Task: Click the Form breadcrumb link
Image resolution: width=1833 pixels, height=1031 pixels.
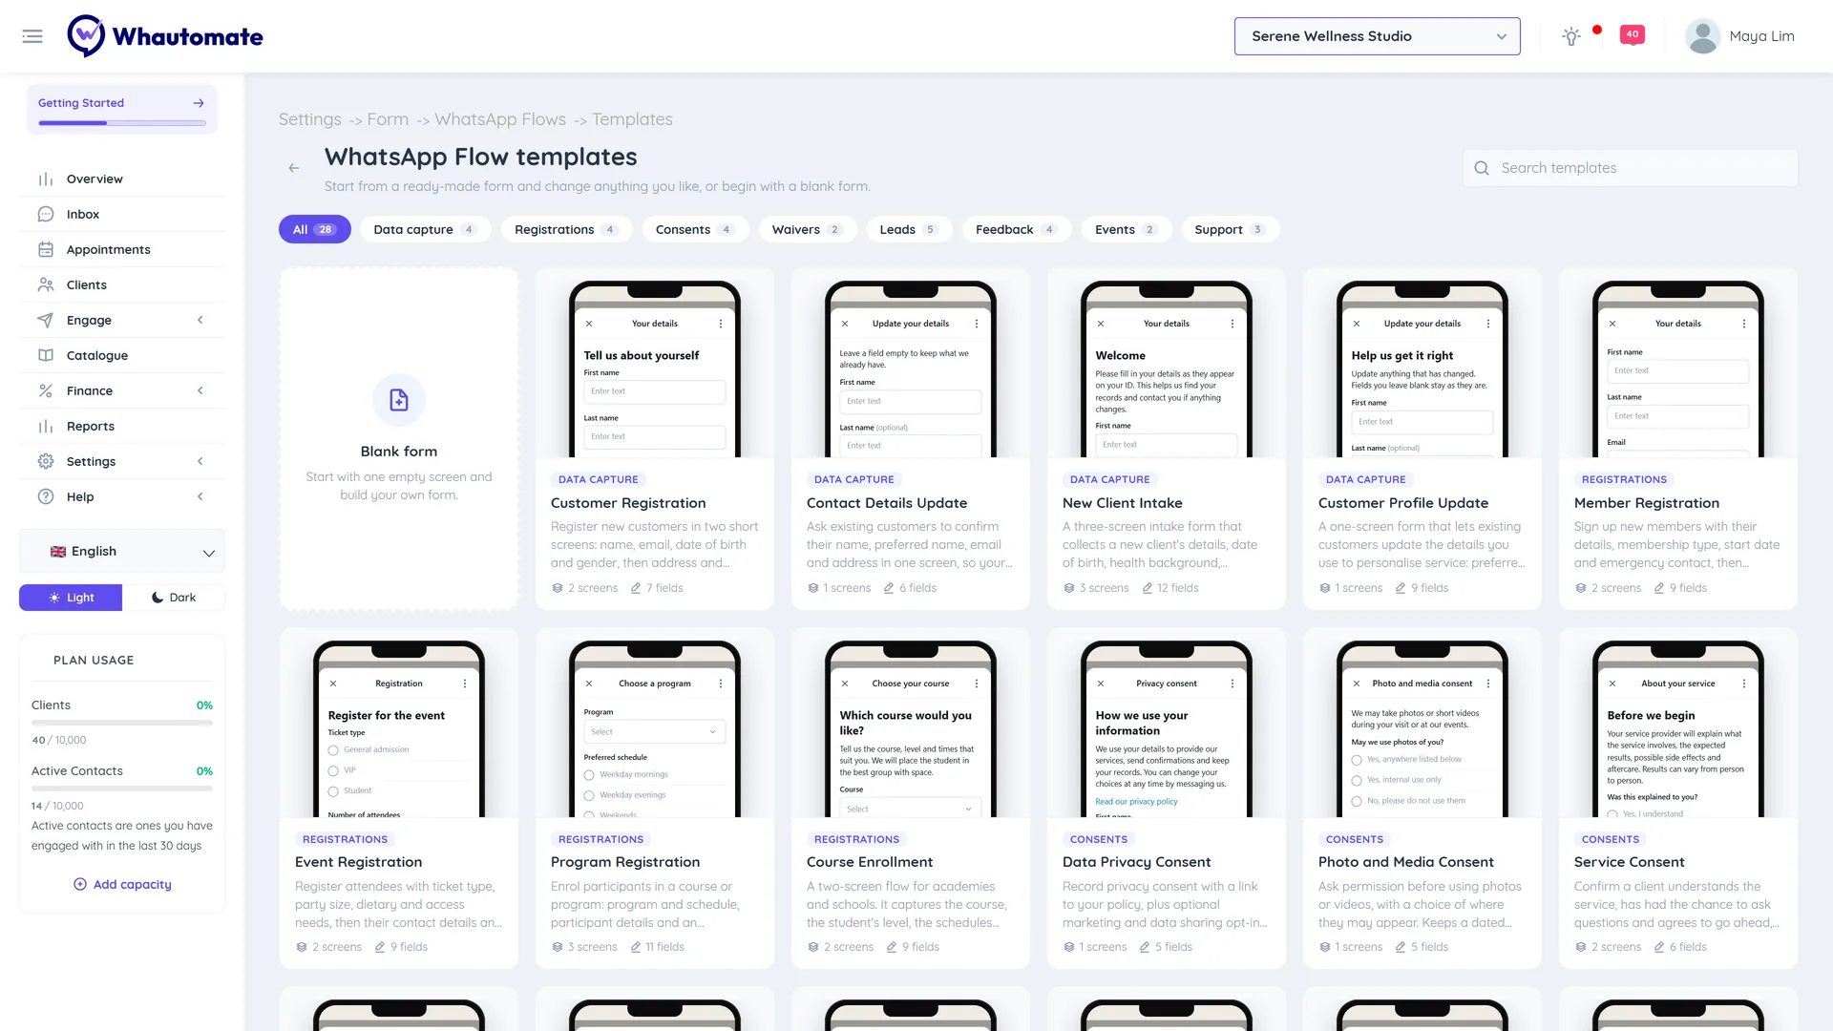Action: tap(388, 119)
